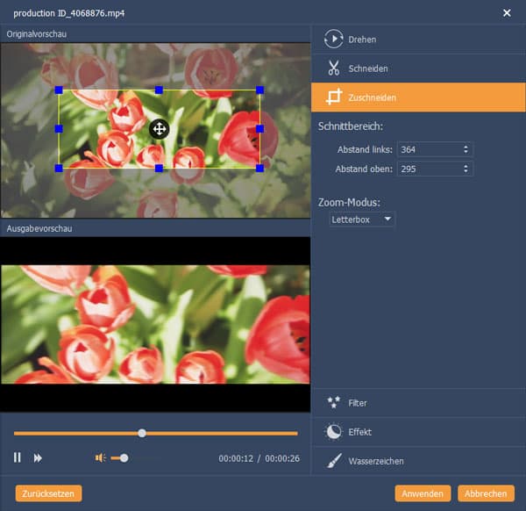This screenshot has height=511, width=526.
Task: Click the Abstand oben value field
Action: [x=435, y=169]
